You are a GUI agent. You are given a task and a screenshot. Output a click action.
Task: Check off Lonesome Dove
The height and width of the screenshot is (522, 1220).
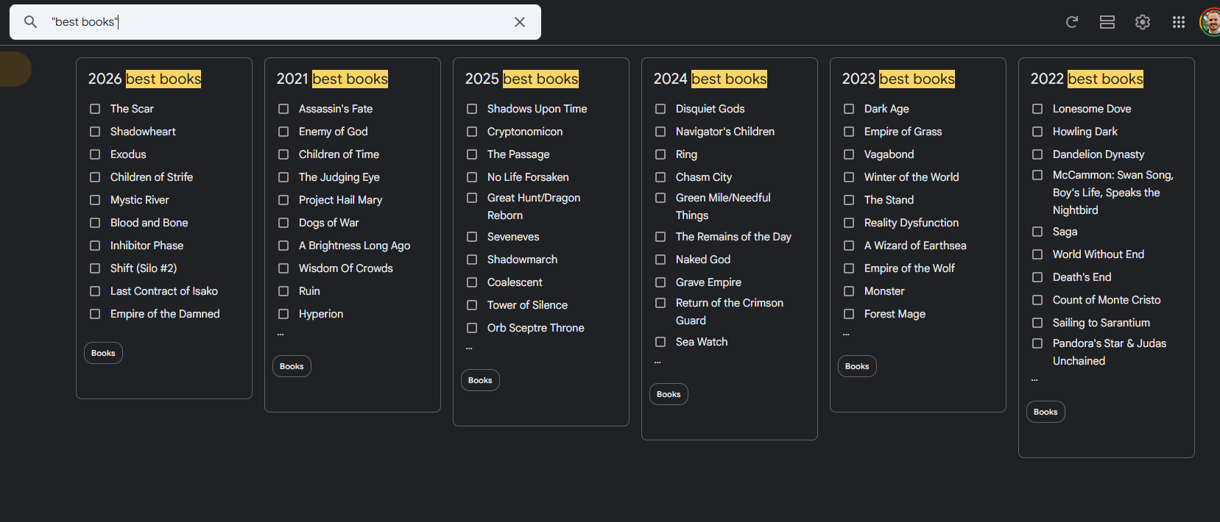coord(1037,109)
